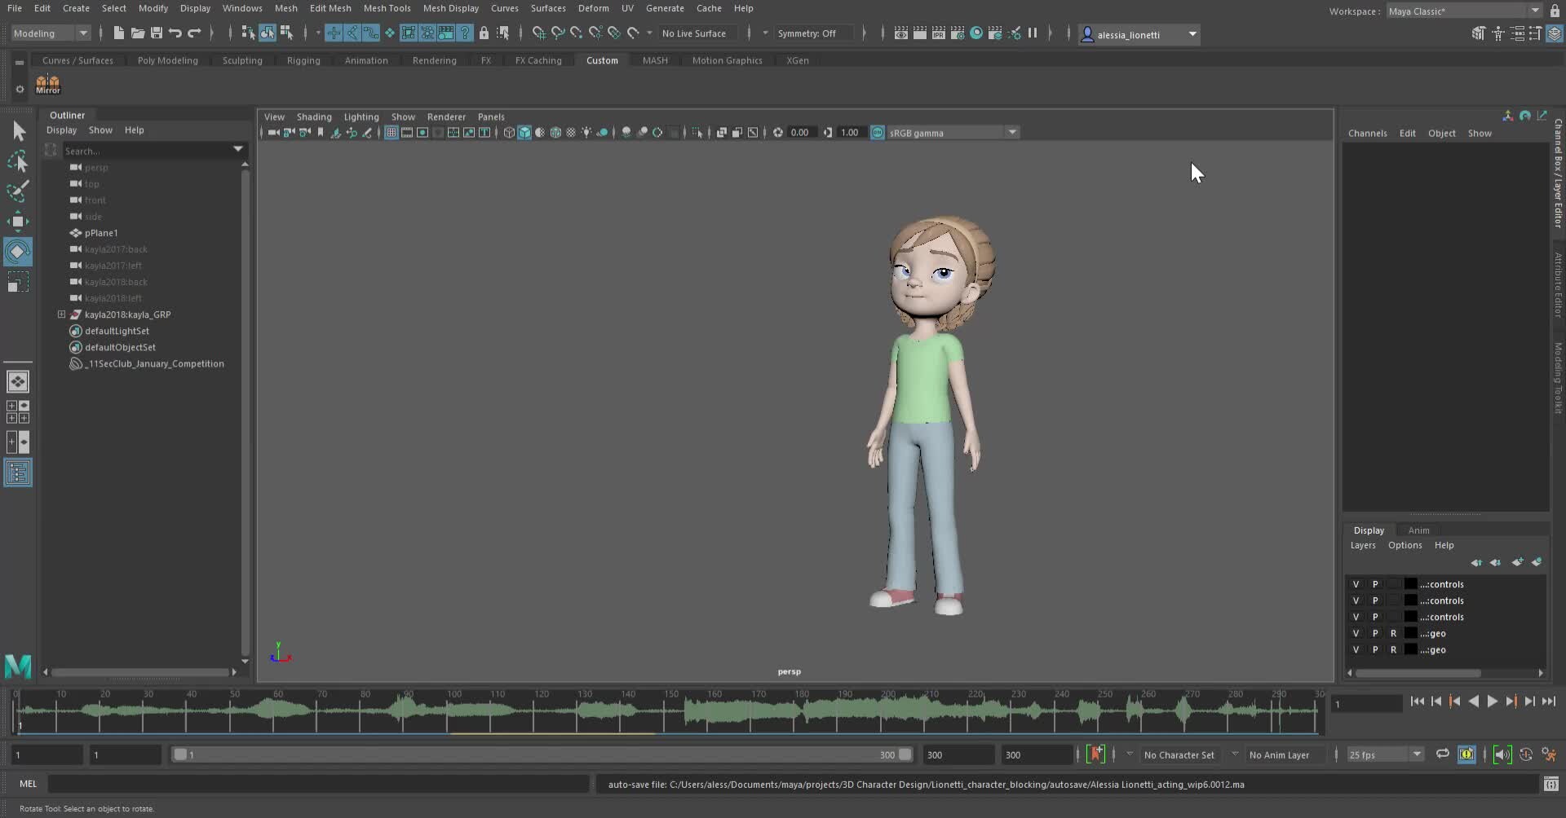The width and height of the screenshot is (1566, 818).
Task: Enable Snap to Grids magnet icon
Action: click(x=538, y=33)
